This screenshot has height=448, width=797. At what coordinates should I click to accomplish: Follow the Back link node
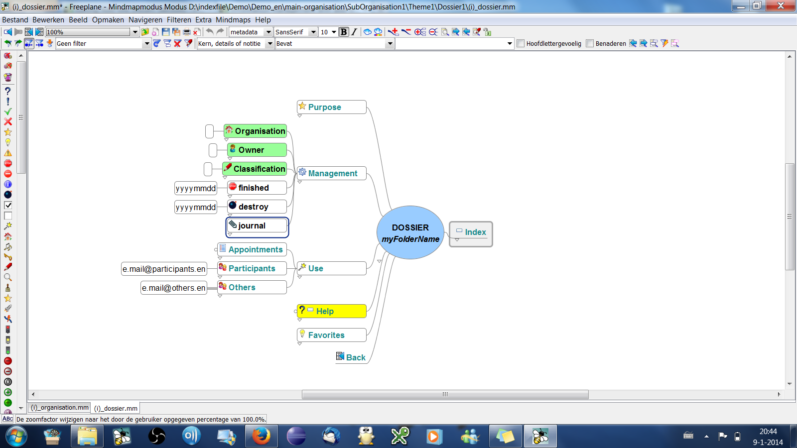coord(355,357)
